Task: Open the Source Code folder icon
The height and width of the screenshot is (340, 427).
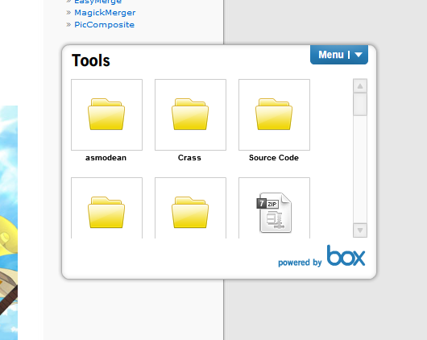Action: click(274, 114)
